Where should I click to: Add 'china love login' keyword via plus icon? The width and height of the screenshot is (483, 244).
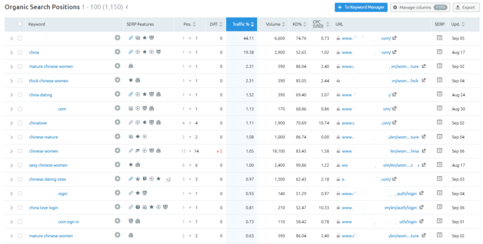(x=118, y=207)
